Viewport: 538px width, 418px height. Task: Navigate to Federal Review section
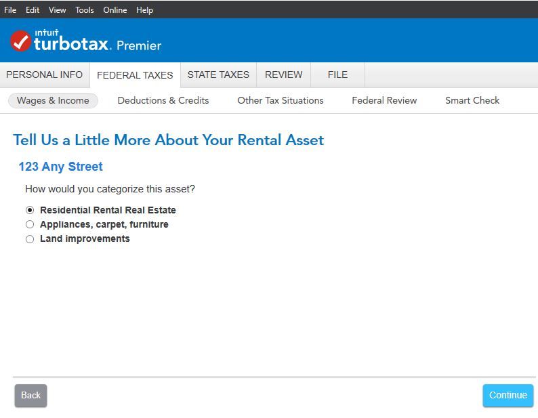(x=384, y=100)
